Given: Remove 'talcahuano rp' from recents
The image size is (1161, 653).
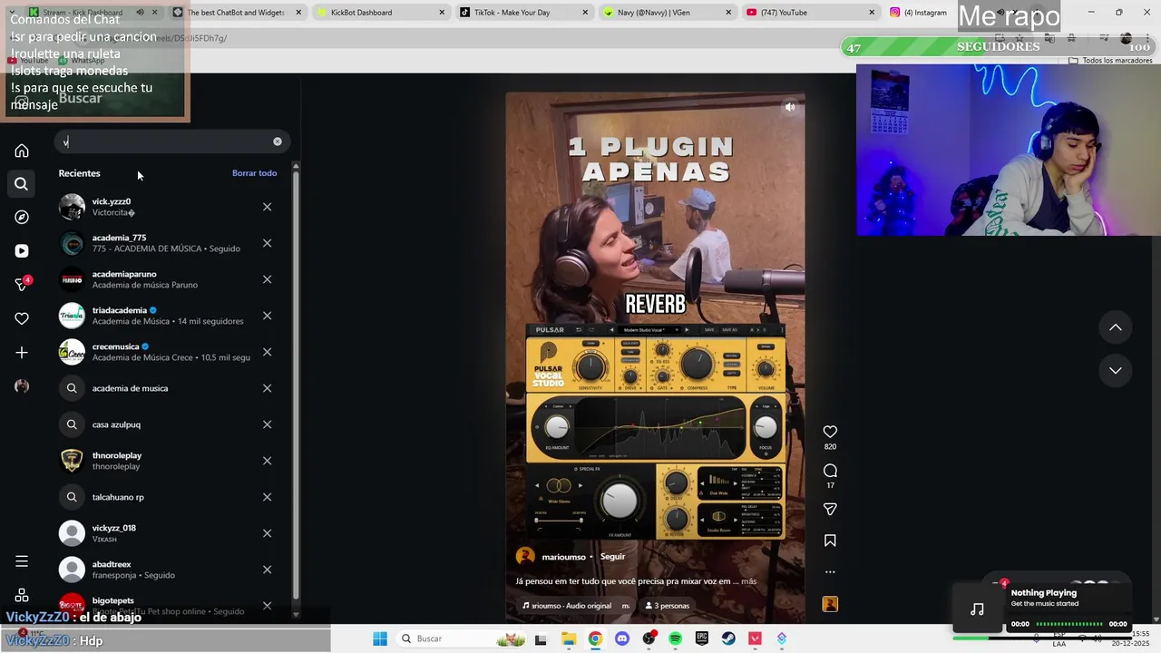Looking at the screenshot, I should click(x=267, y=497).
